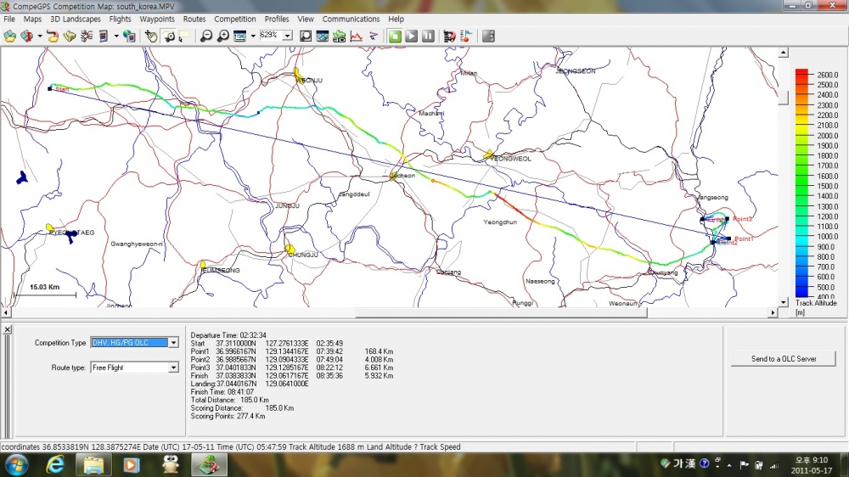
Task: Click the open route icon
Action: pyautogui.click(x=86, y=36)
